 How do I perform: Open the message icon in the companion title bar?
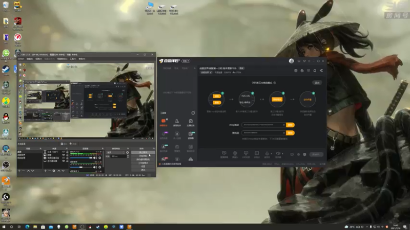299,61
